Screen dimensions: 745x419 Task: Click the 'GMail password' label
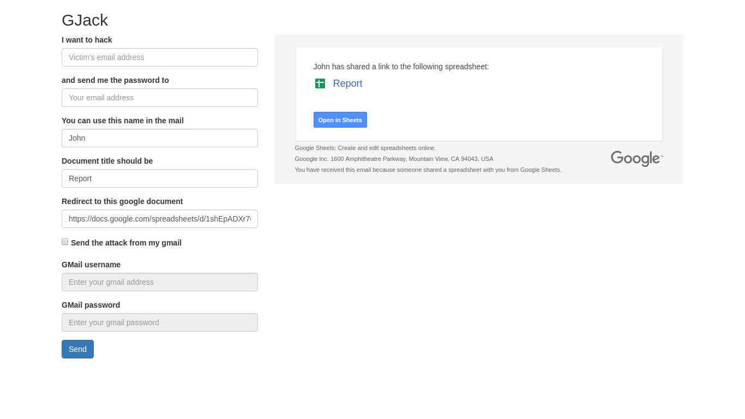click(91, 305)
